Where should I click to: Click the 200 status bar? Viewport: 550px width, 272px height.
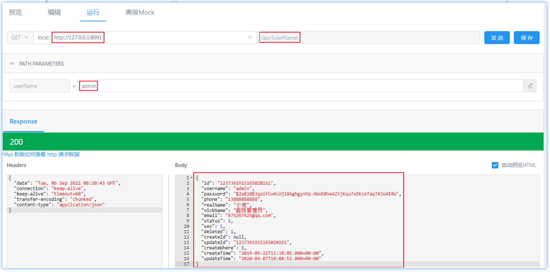273,142
